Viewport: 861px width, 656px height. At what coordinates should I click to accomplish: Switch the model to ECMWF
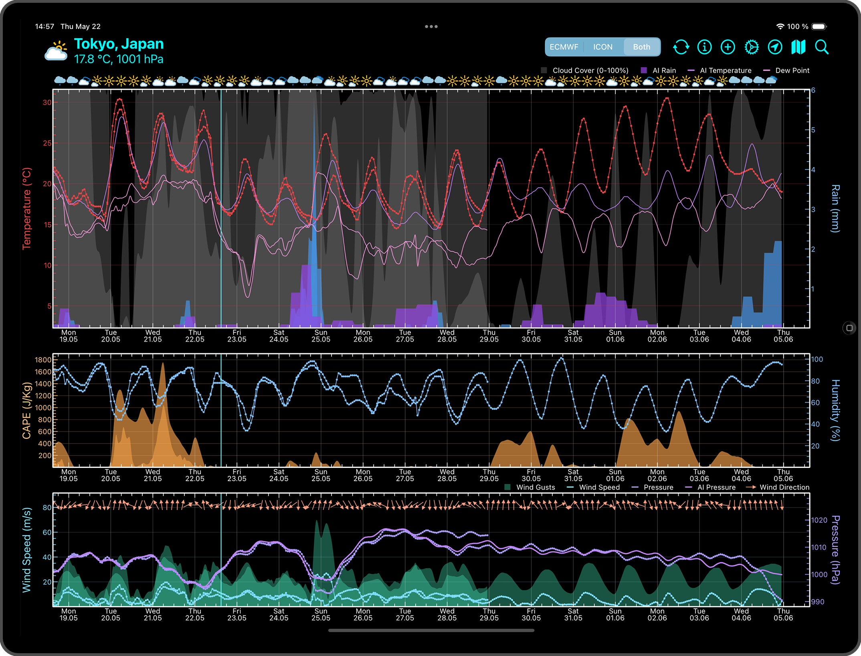[564, 47]
